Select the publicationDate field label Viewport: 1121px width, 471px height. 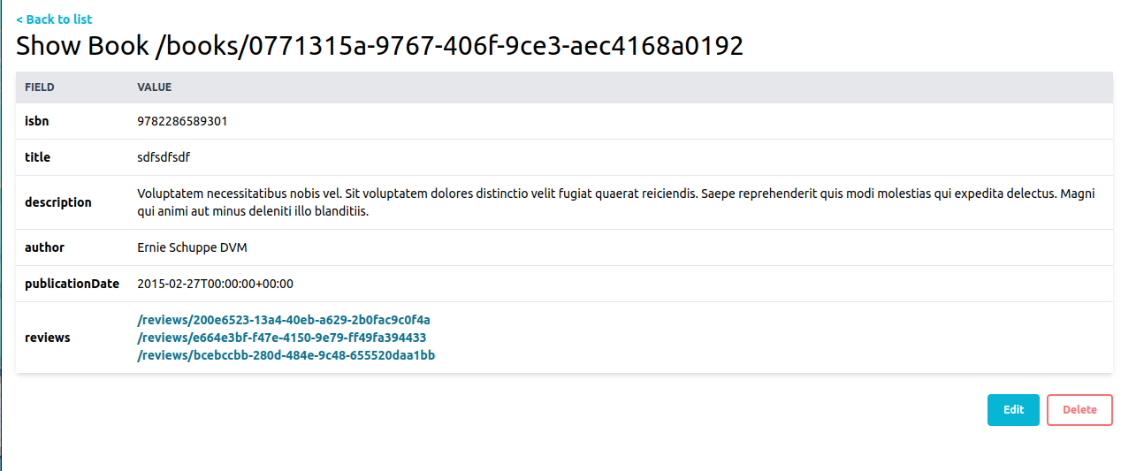coord(72,284)
